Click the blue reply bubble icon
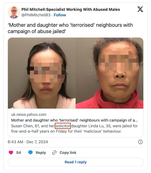This screenshot has height=173, width=151. tap(30, 153)
